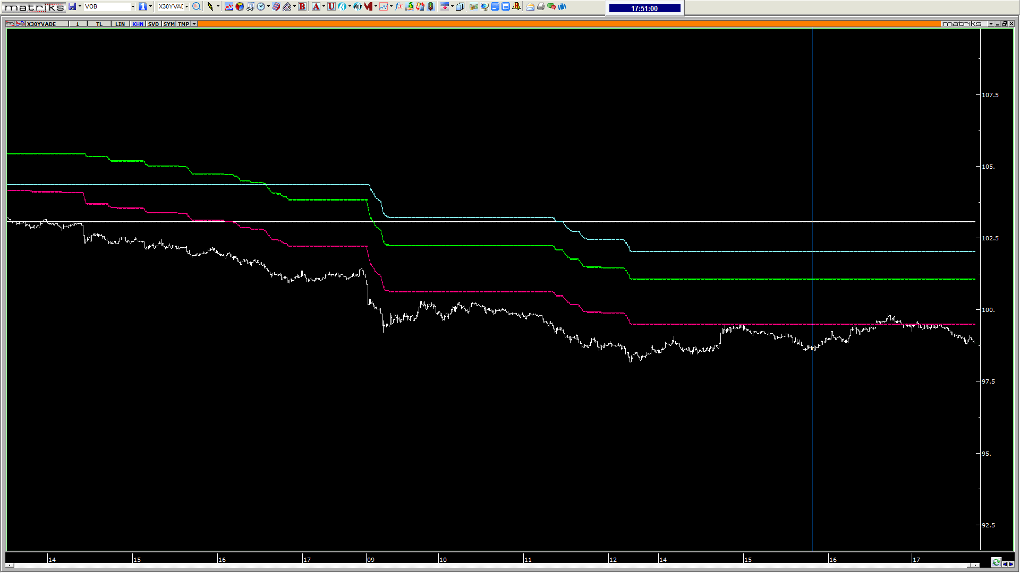The image size is (1020, 573).
Task: Open the envelope mail icon
Action: 530,6
